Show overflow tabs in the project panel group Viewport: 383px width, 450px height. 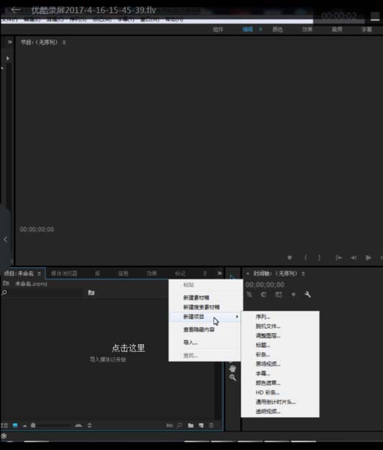[220, 273]
